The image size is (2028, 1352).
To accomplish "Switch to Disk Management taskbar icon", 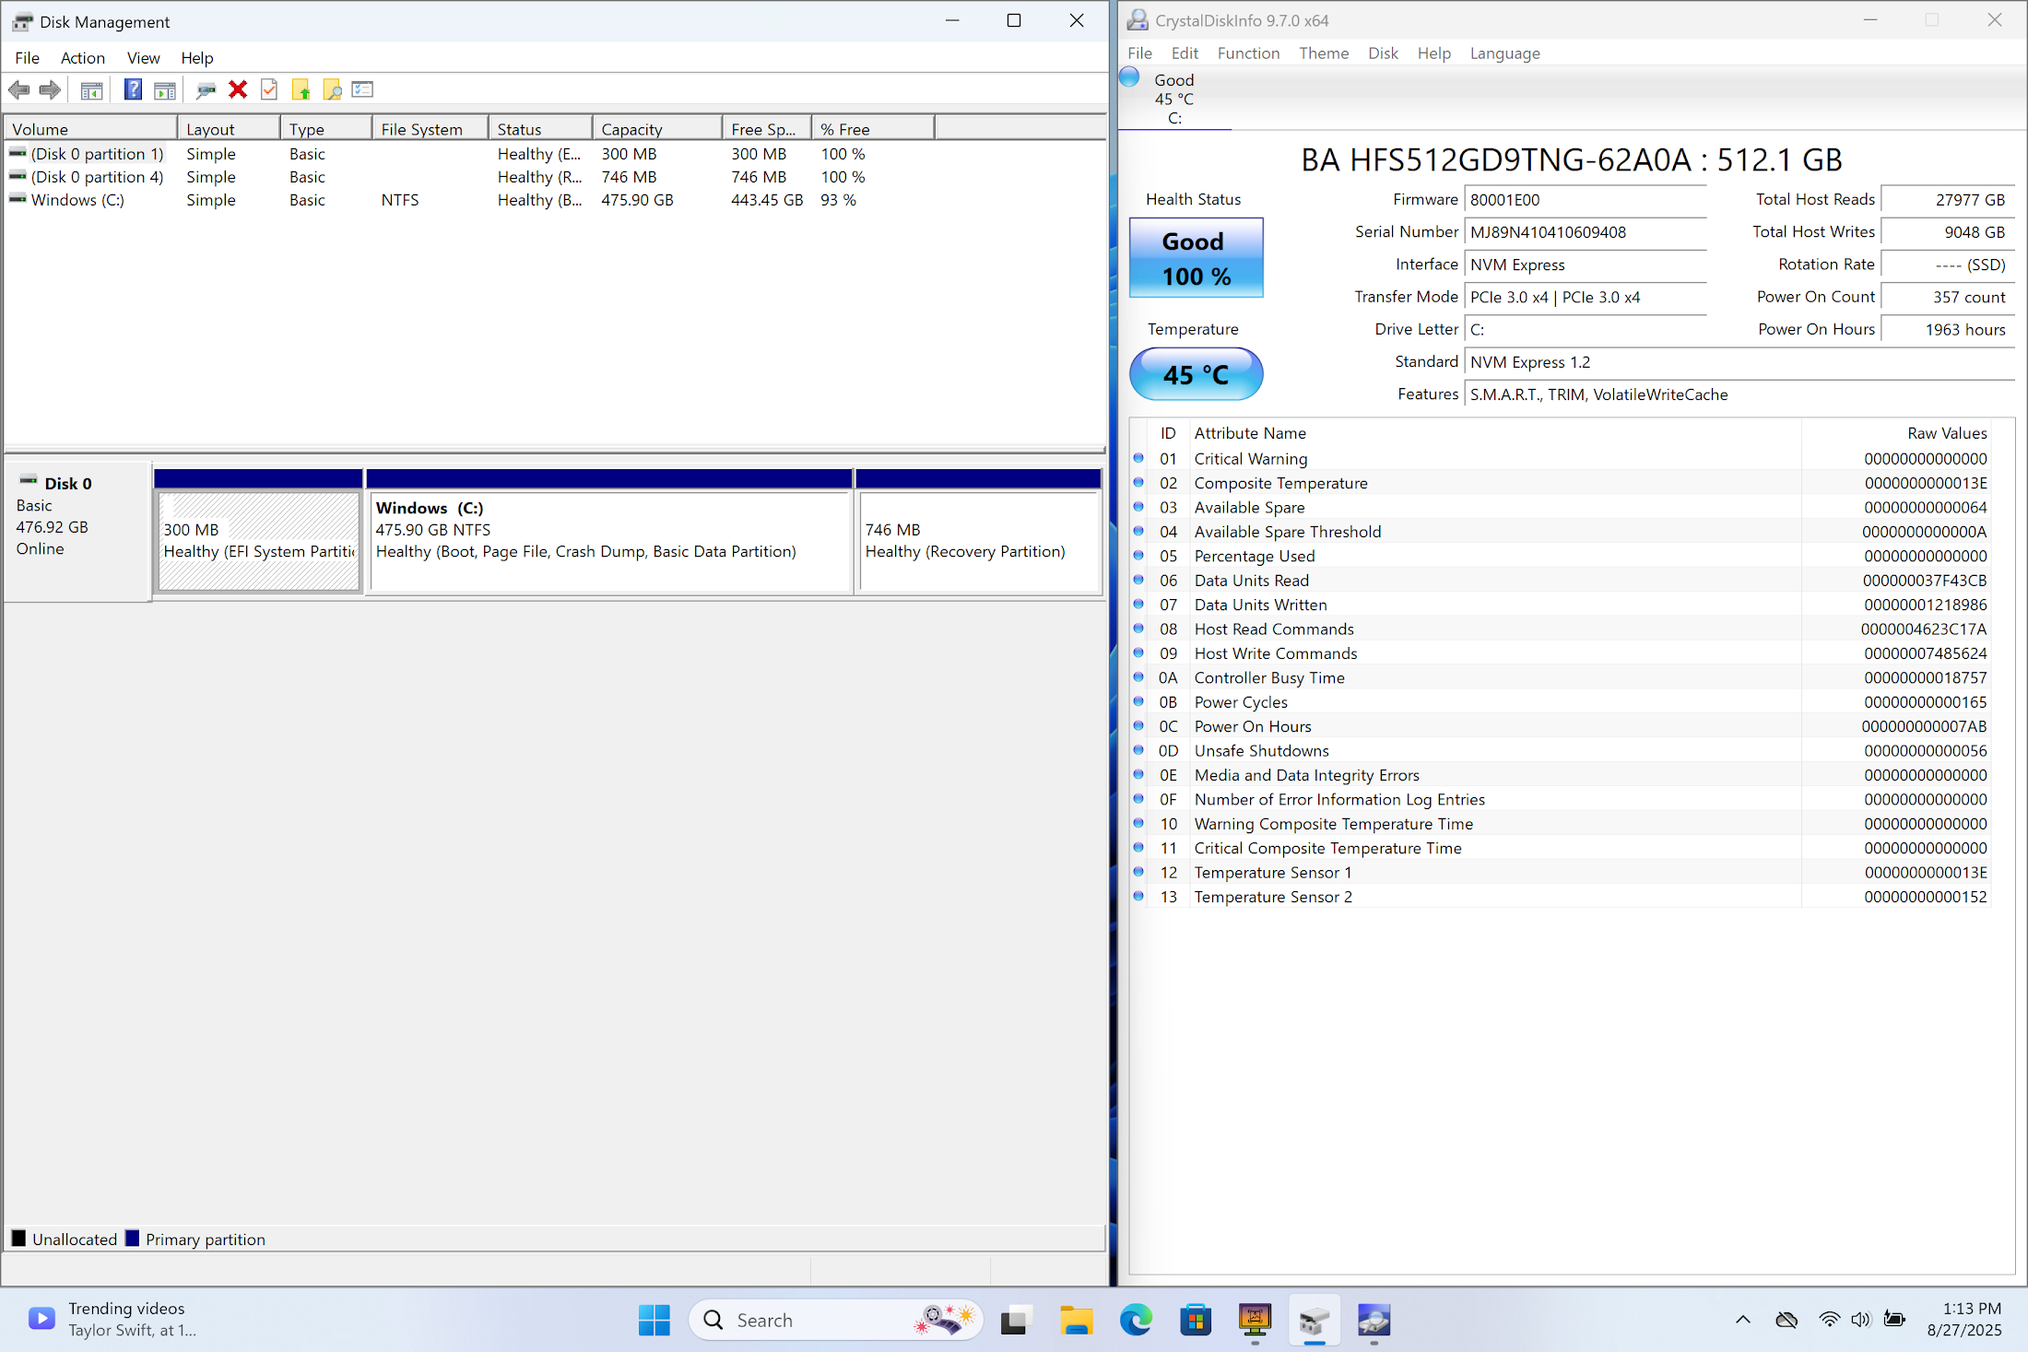I will coord(1315,1320).
